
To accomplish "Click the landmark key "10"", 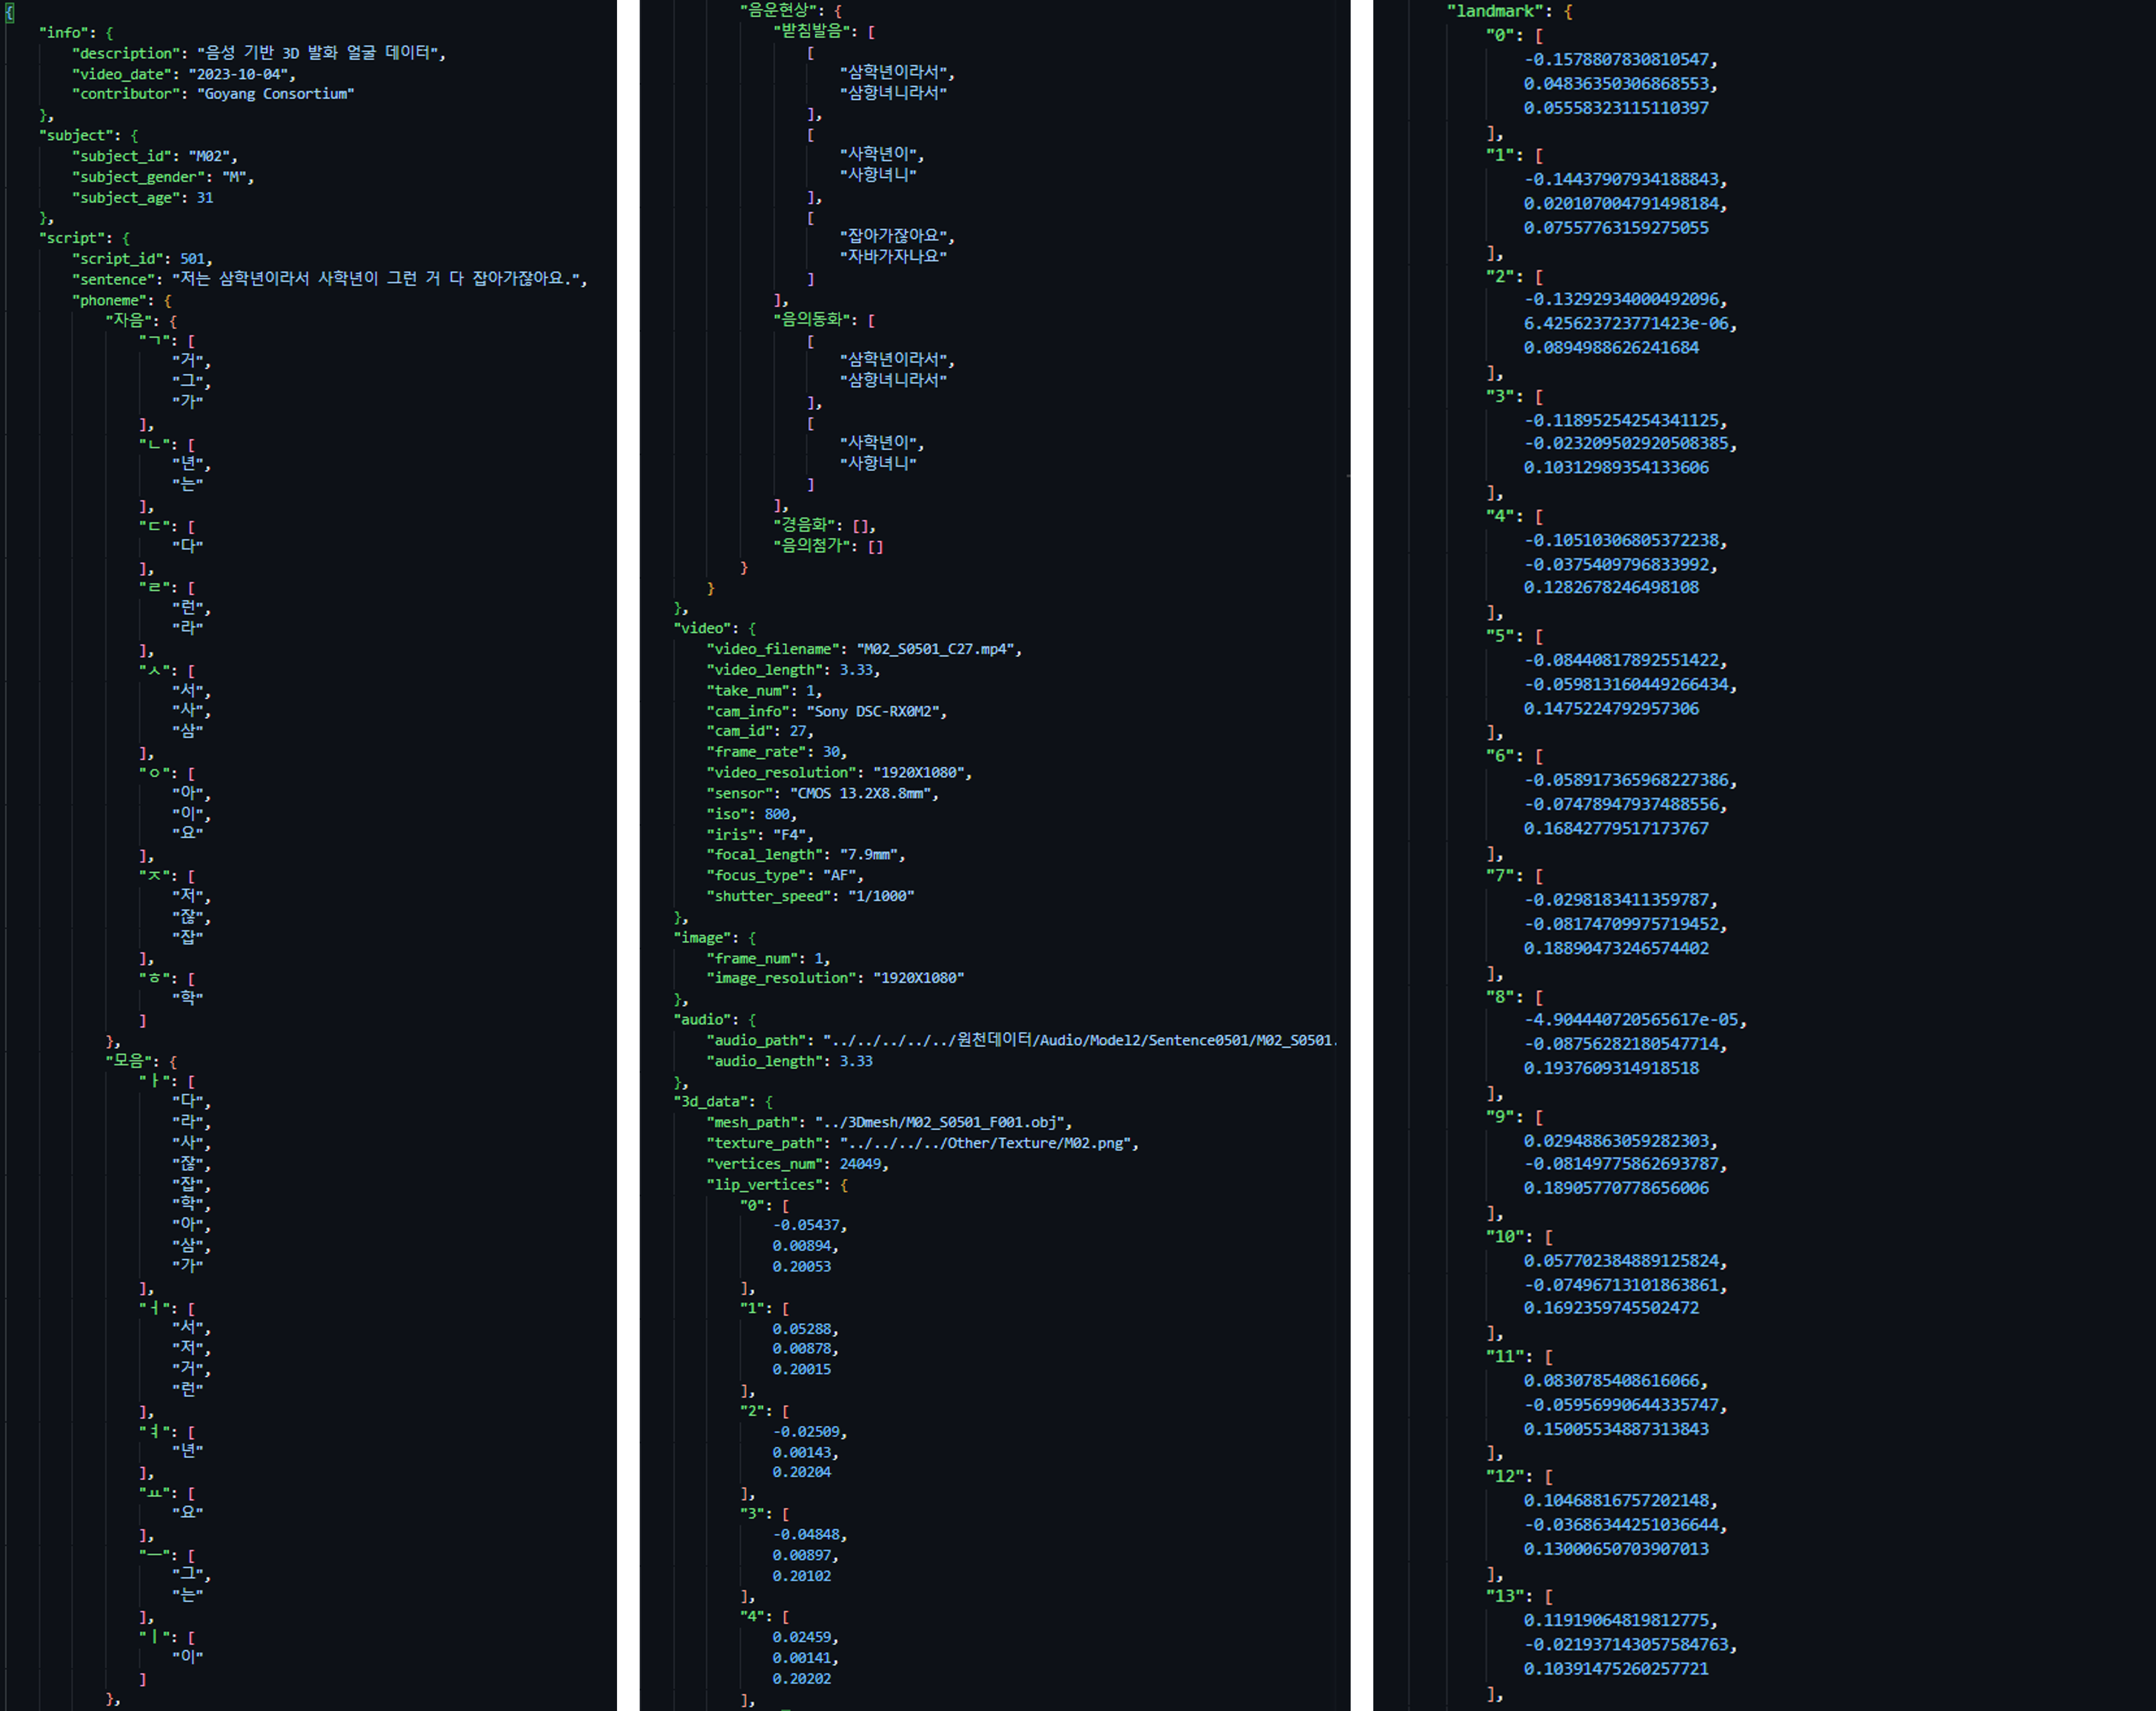I will 1505,1237.
